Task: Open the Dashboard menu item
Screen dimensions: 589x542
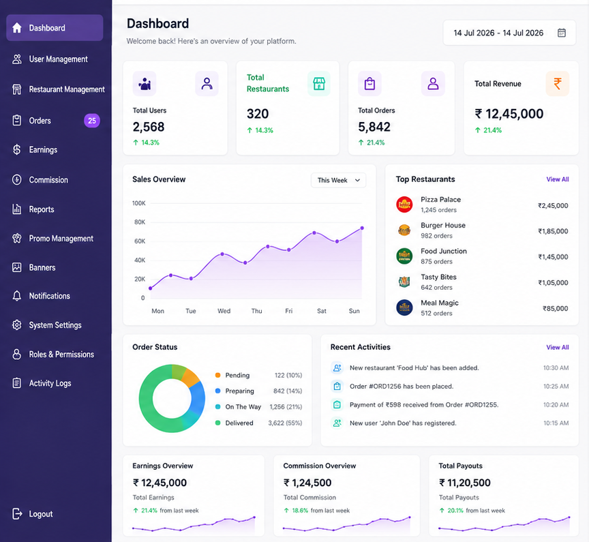Action: click(55, 28)
